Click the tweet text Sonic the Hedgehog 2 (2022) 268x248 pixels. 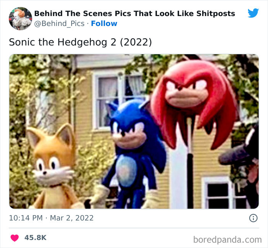[80, 42]
